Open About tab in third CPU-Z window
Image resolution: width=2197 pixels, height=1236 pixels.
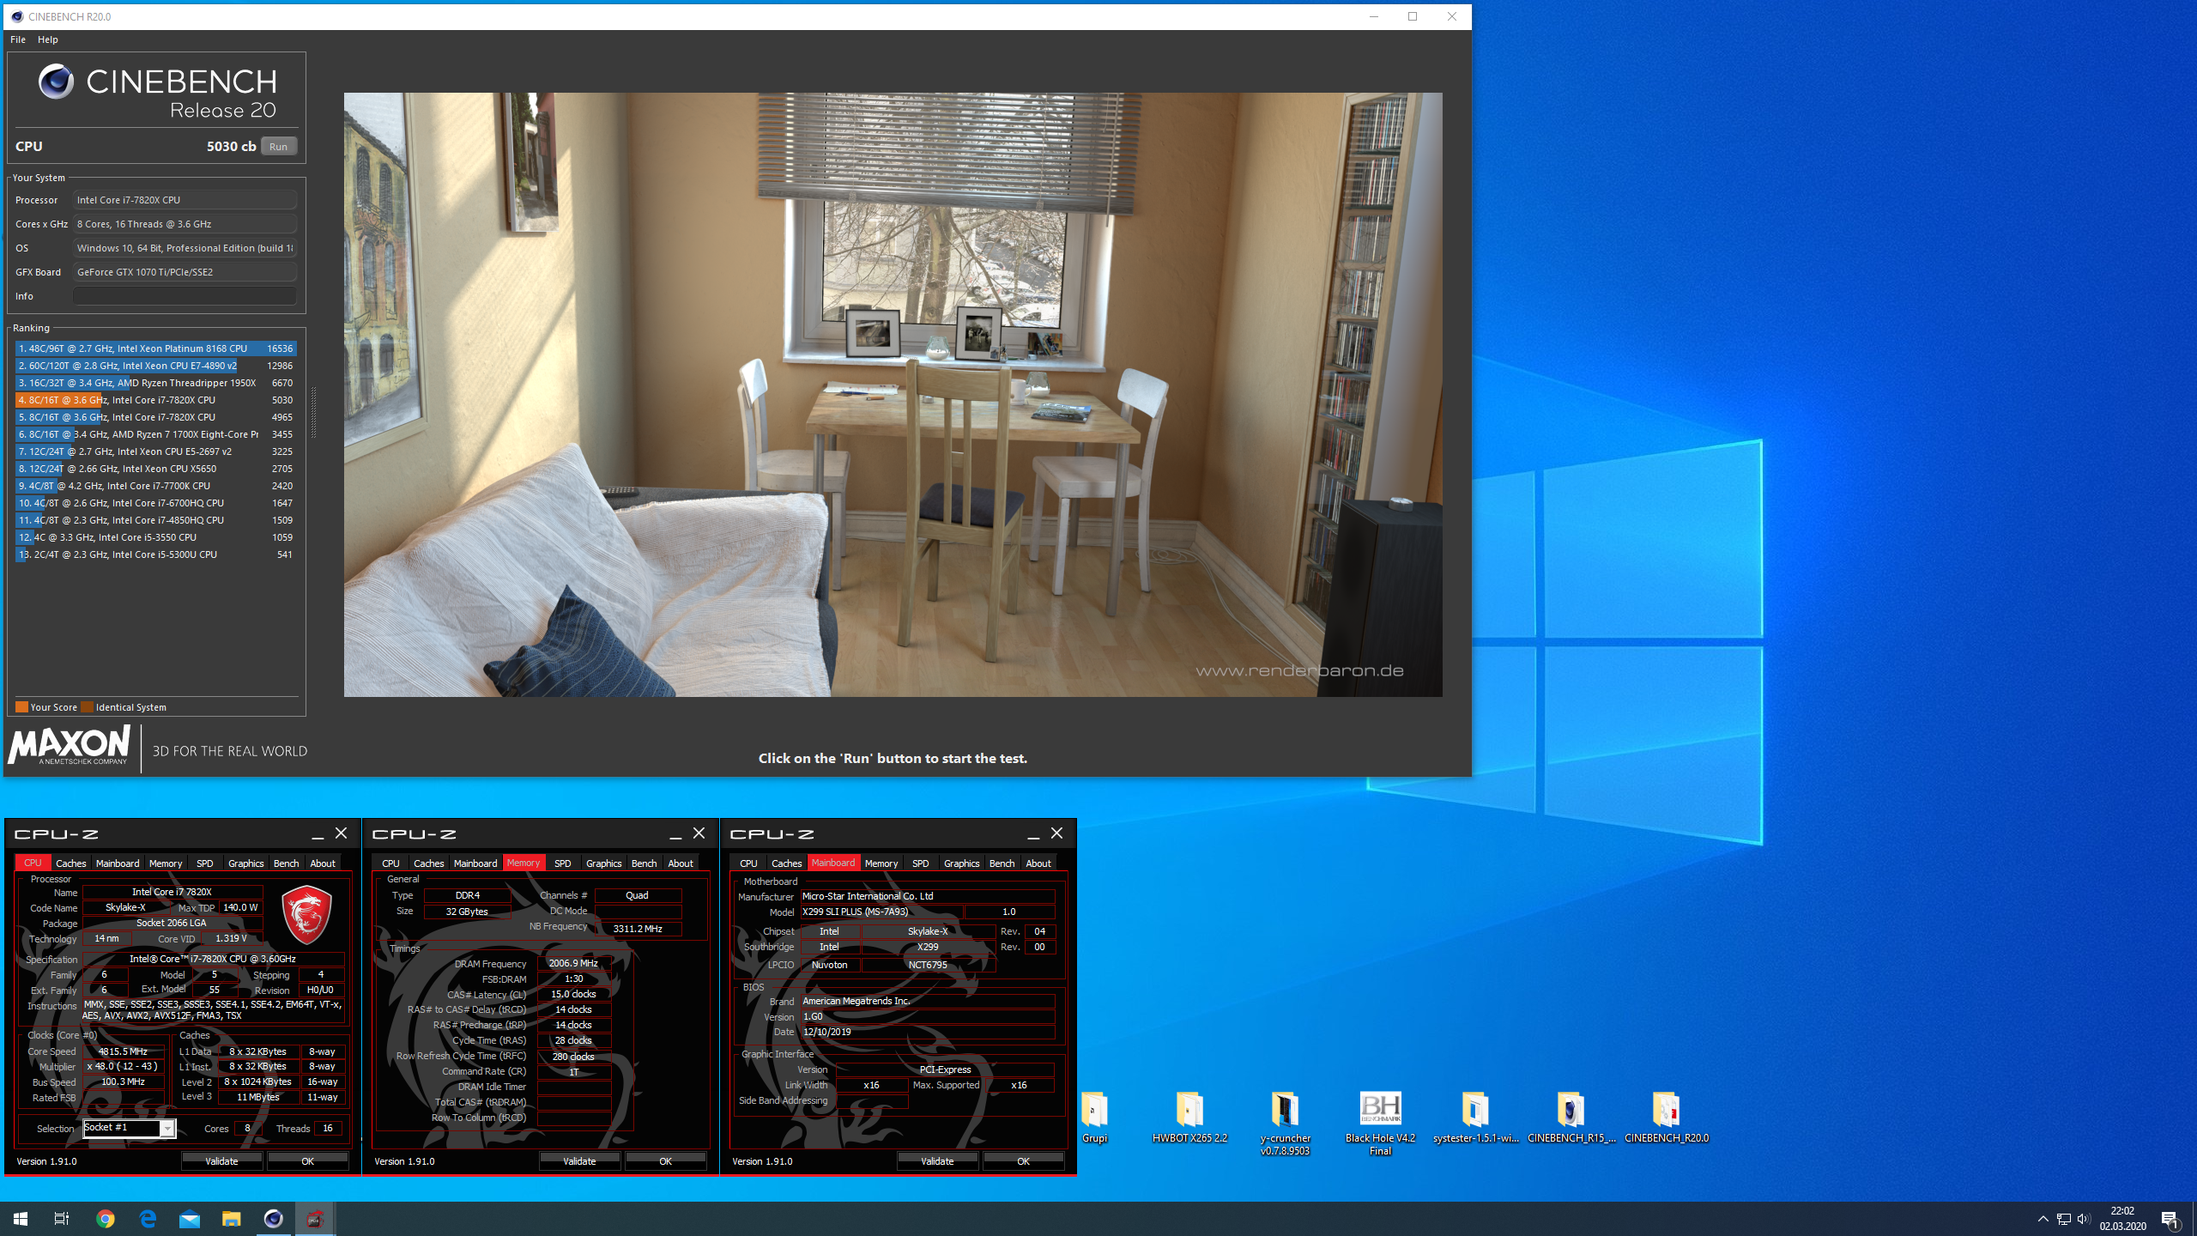point(1038,863)
